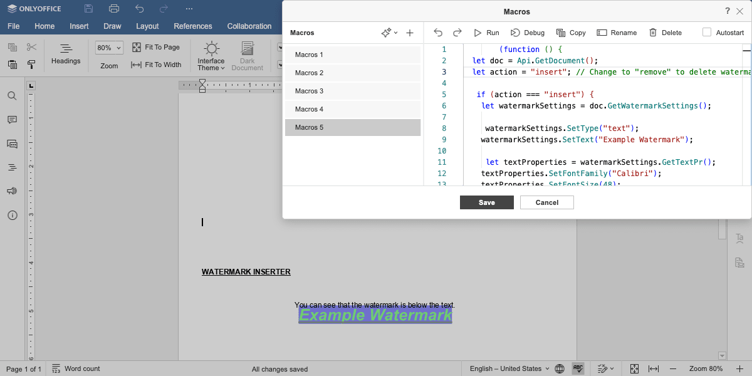The image size is (752, 376).
Task: Switch to the References tab
Action: point(193,26)
